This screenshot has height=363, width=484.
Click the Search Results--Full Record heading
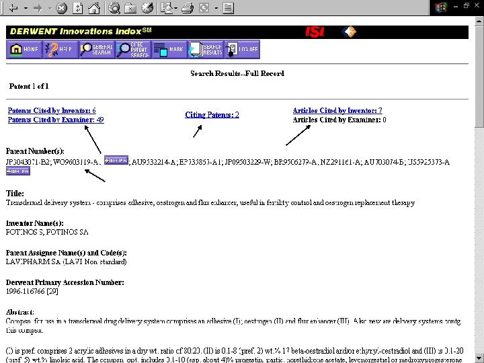point(237,73)
